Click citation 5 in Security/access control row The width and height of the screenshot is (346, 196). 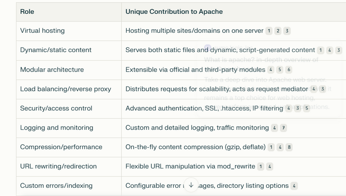point(307,108)
